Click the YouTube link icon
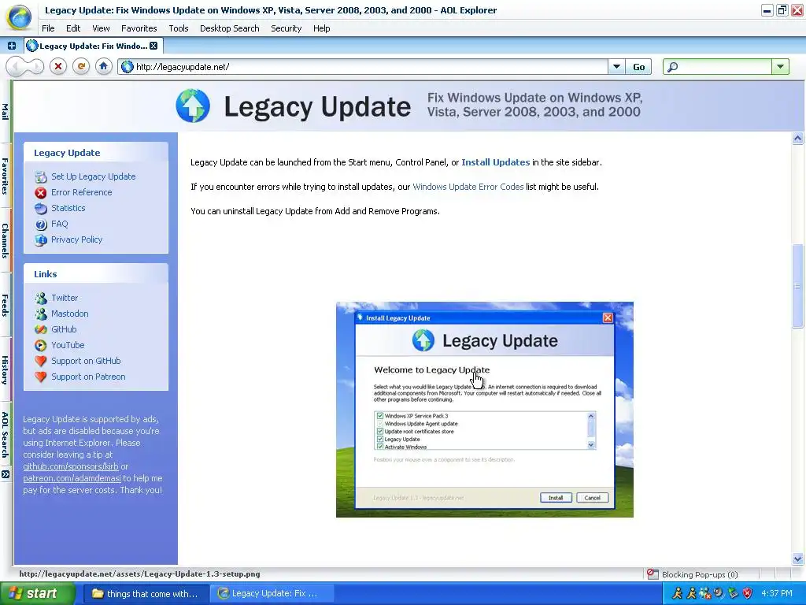Image resolution: width=806 pixels, height=605 pixels. point(41,345)
